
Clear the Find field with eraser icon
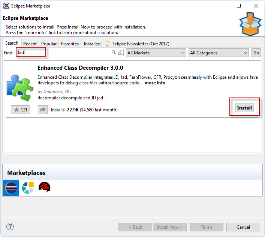click(x=120, y=53)
